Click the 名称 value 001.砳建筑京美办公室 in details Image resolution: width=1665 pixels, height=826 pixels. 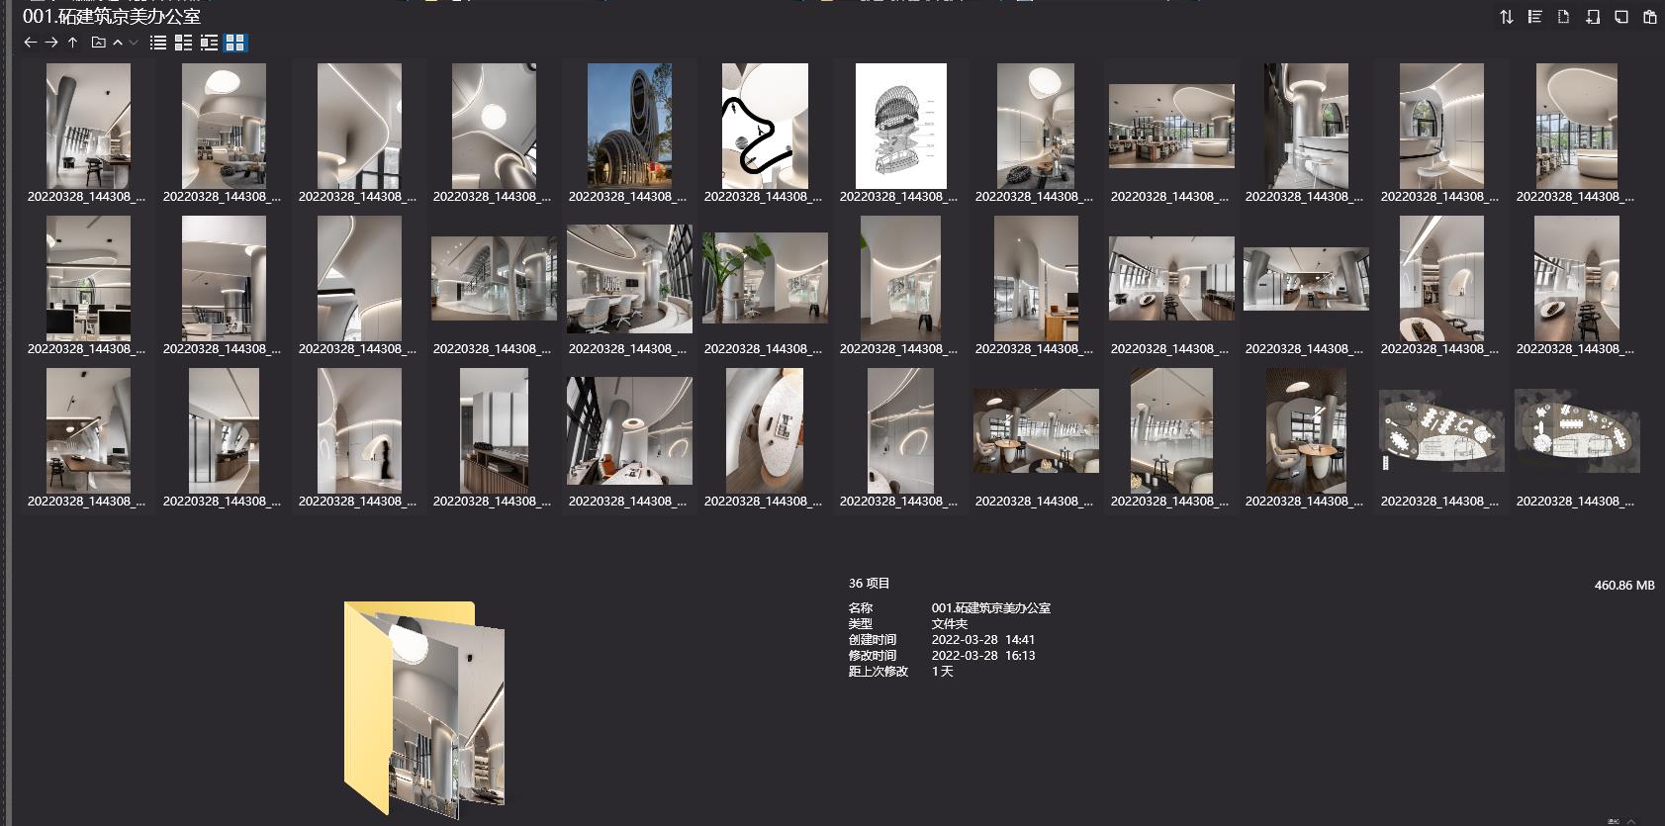pyautogui.click(x=990, y=608)
